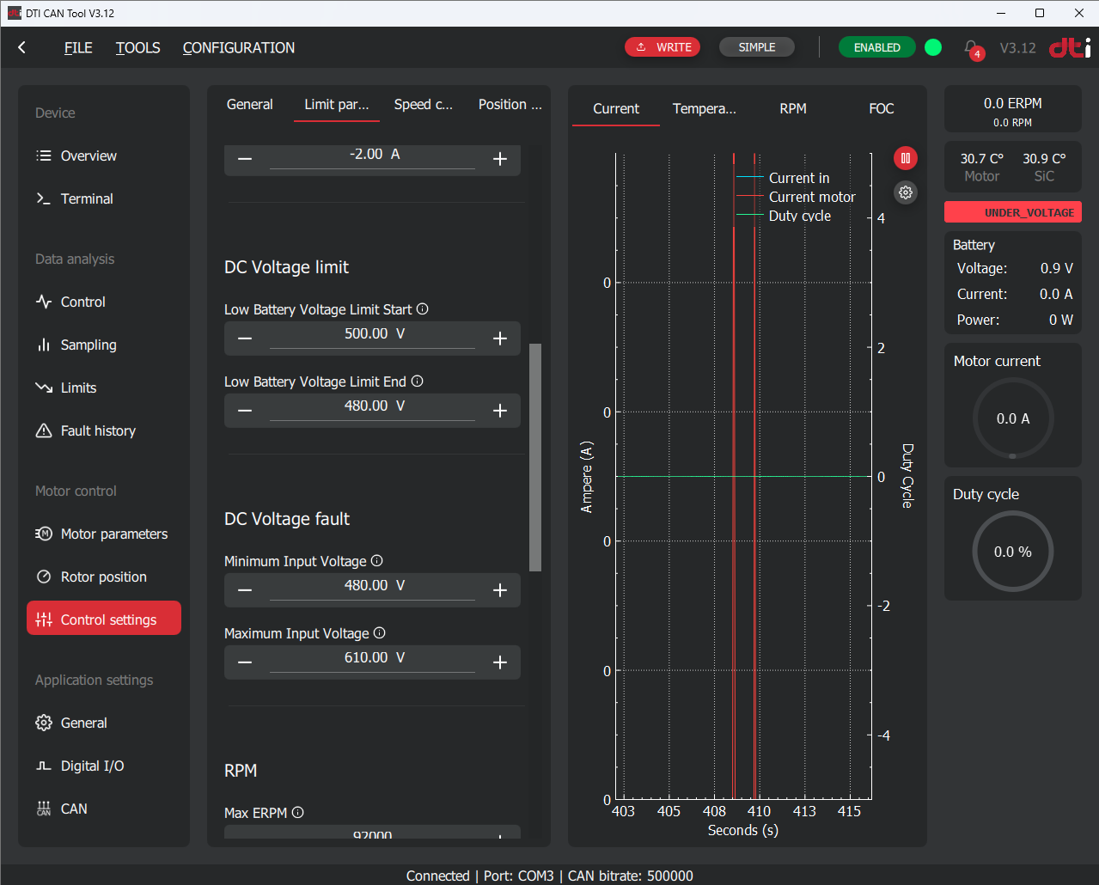
Task: Show the Temperature graph tab
Action: point(705,108)
